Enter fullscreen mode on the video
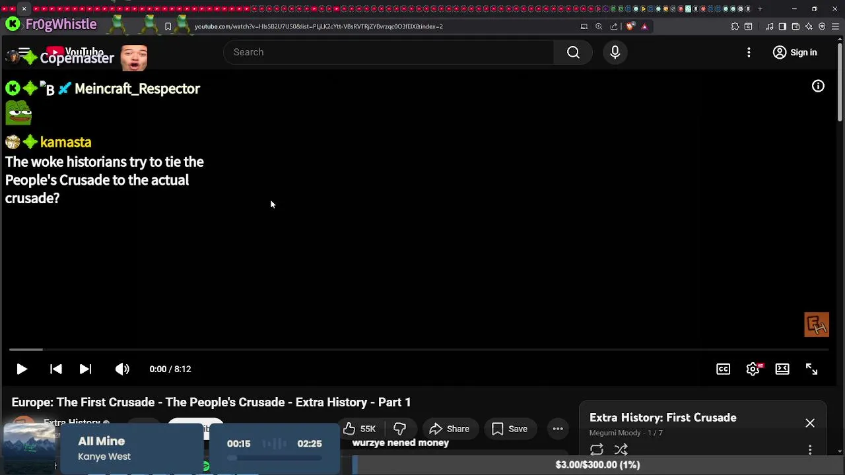Image resolution: width=845 pixels, height=475 pixels. point(812,369)
